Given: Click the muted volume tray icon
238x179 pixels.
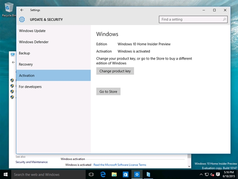Looking at the screenshot, I should click(x=212, y=175).
